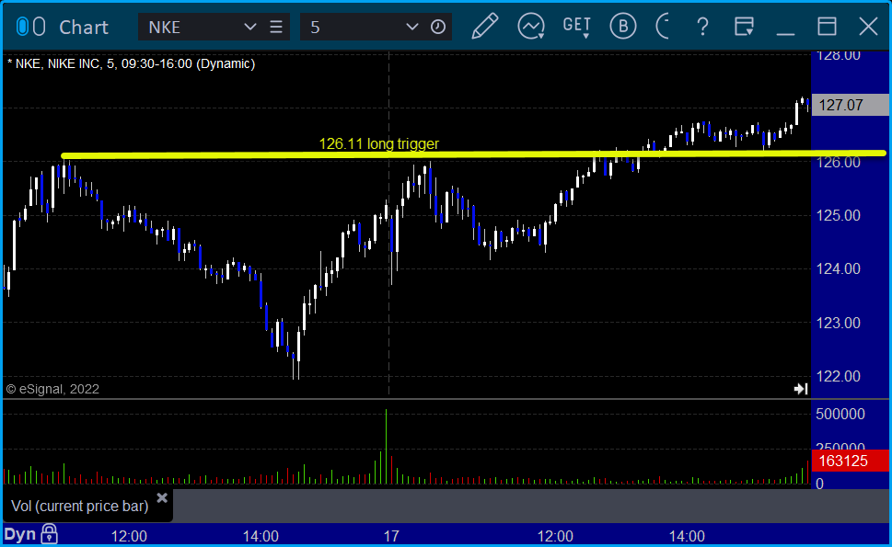892x547 pixels.
Task: Click the symbol link icon beside Chart
Action: click(30, 27)
